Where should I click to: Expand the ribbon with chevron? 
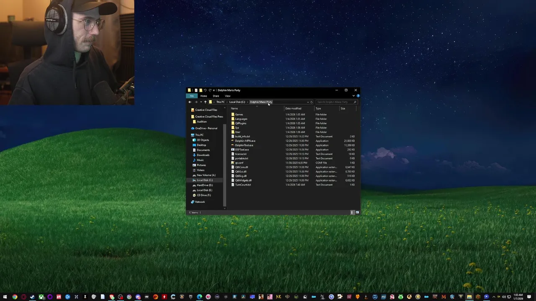[x=353, y=96]
